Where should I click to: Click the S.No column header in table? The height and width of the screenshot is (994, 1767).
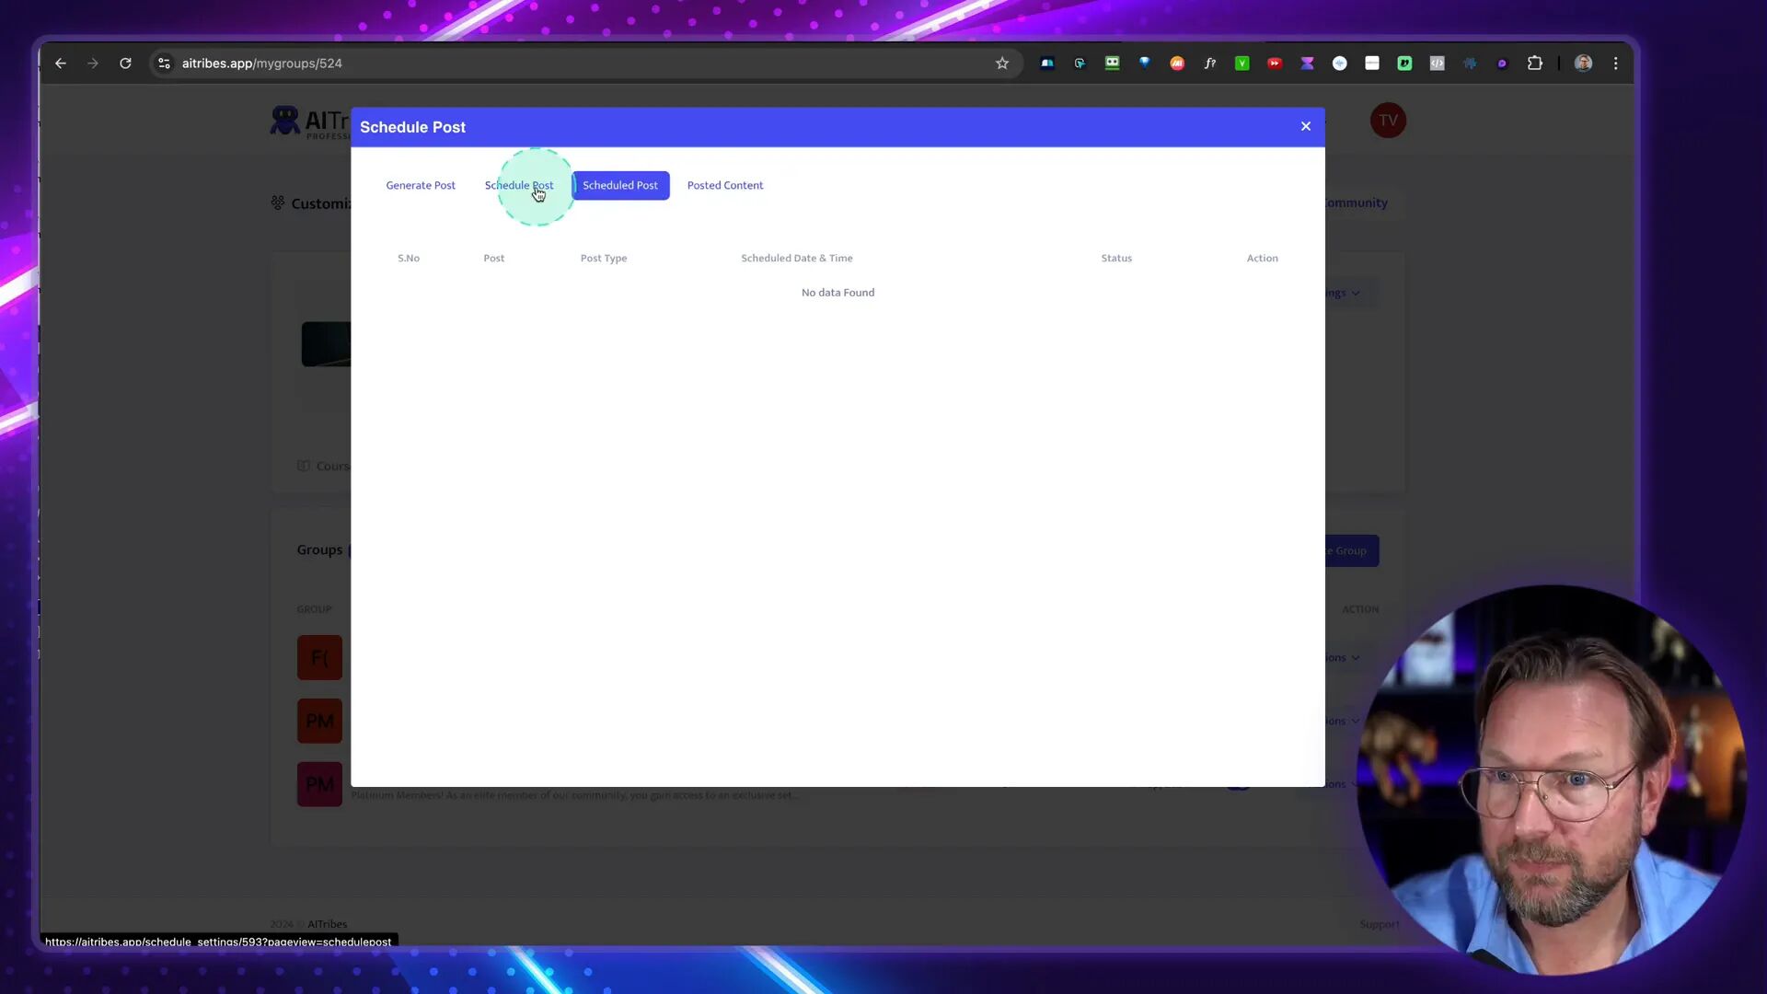409,258
